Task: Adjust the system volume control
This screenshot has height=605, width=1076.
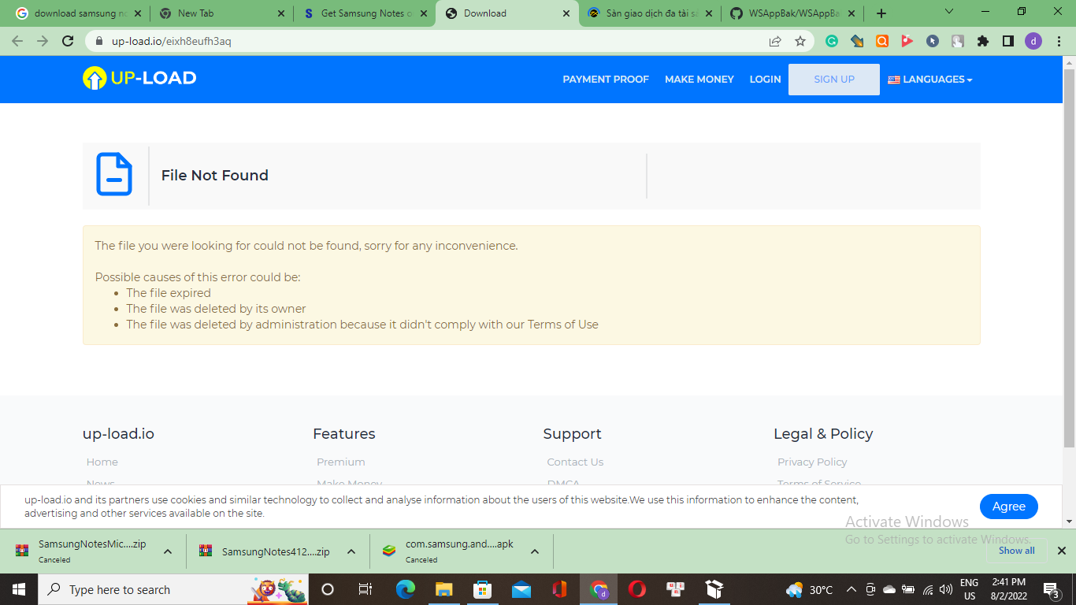Action: click(944, 589)
